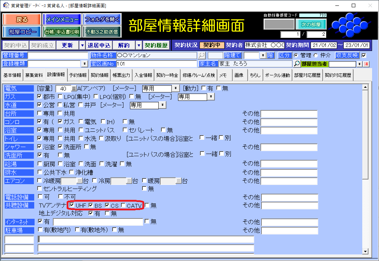Click the 次の部屋 button
This screenshot has height=261, width=379.
tap(311, 24)
